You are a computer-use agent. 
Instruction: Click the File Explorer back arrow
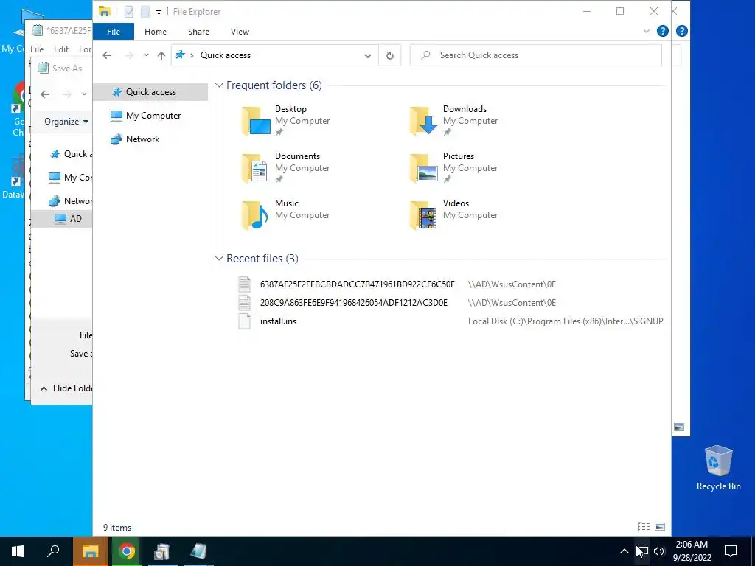(x=107, y=55)
